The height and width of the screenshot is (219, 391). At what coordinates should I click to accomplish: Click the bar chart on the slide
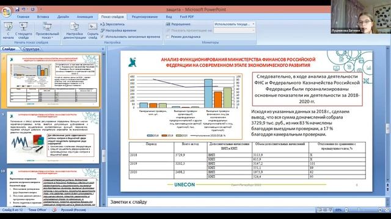point(185,106)
